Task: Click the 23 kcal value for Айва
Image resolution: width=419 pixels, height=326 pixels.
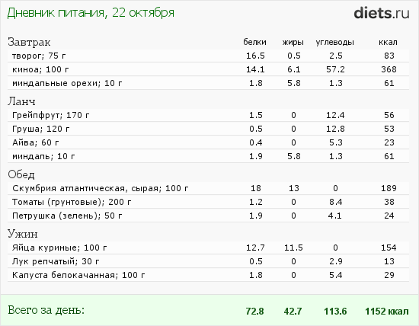Action: point(389,142)
